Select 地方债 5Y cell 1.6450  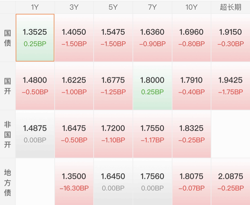[113, 182]
